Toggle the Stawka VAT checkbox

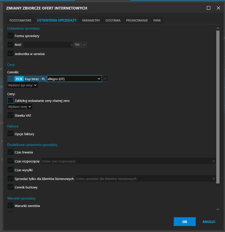(10, 115)
